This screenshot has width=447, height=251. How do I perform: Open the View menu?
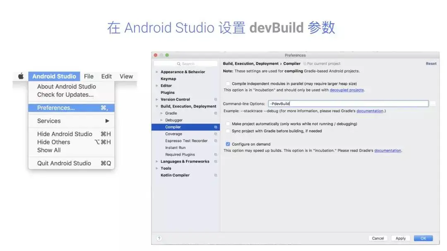coord(126,76)
